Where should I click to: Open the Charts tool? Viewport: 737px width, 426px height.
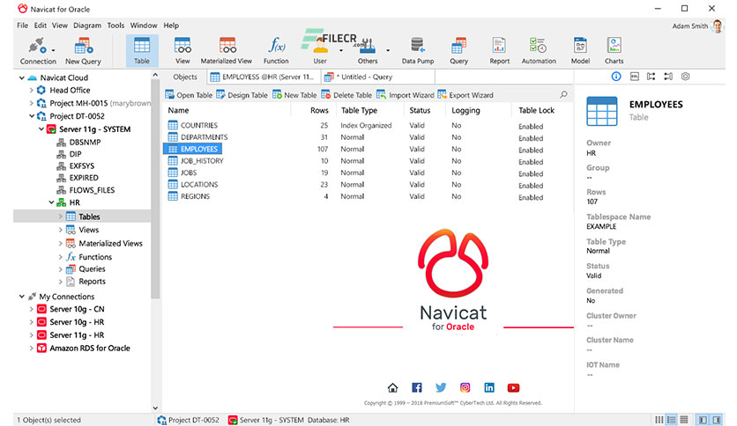point(614,51)
